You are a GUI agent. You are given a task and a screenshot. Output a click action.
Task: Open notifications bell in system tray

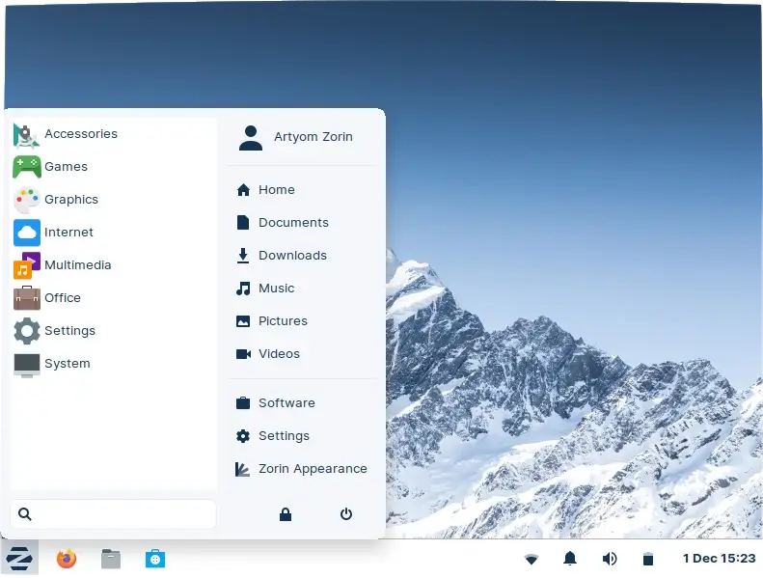570,559
